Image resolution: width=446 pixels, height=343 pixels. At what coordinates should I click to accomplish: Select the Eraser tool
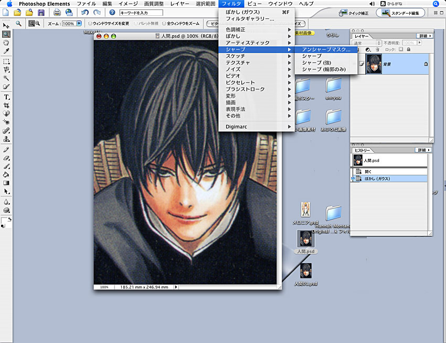click(x=6, y=158)
